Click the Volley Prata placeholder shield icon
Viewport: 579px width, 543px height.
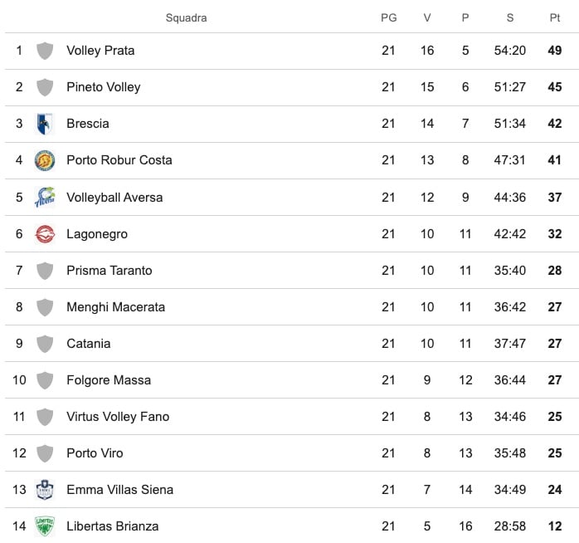click(x=45, y=51)
